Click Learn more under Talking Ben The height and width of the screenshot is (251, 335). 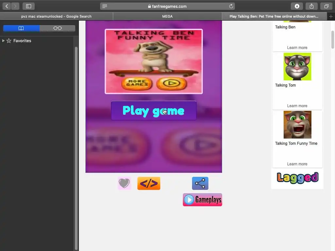[297, 48]
